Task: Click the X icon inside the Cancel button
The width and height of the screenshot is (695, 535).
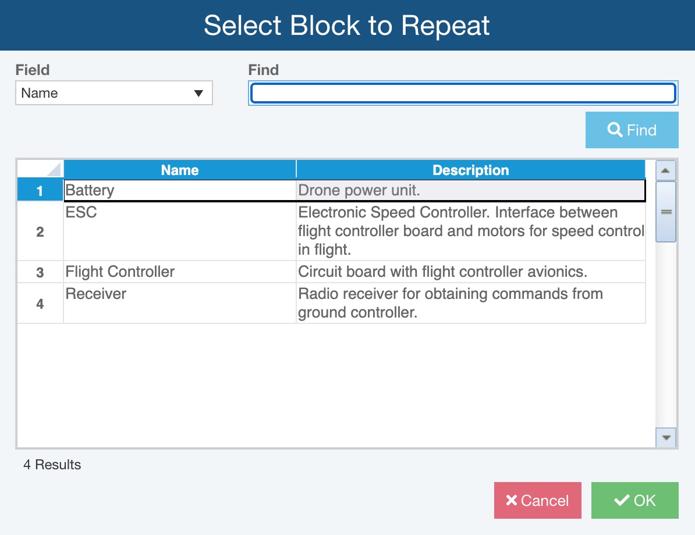Action: click(511, 500)
